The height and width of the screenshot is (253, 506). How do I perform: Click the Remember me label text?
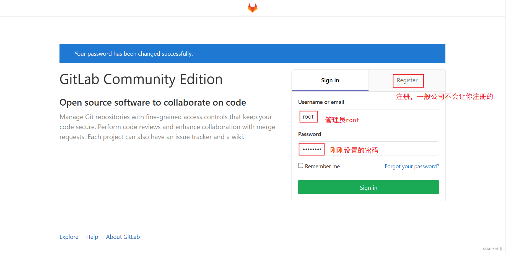click(322, 166)
